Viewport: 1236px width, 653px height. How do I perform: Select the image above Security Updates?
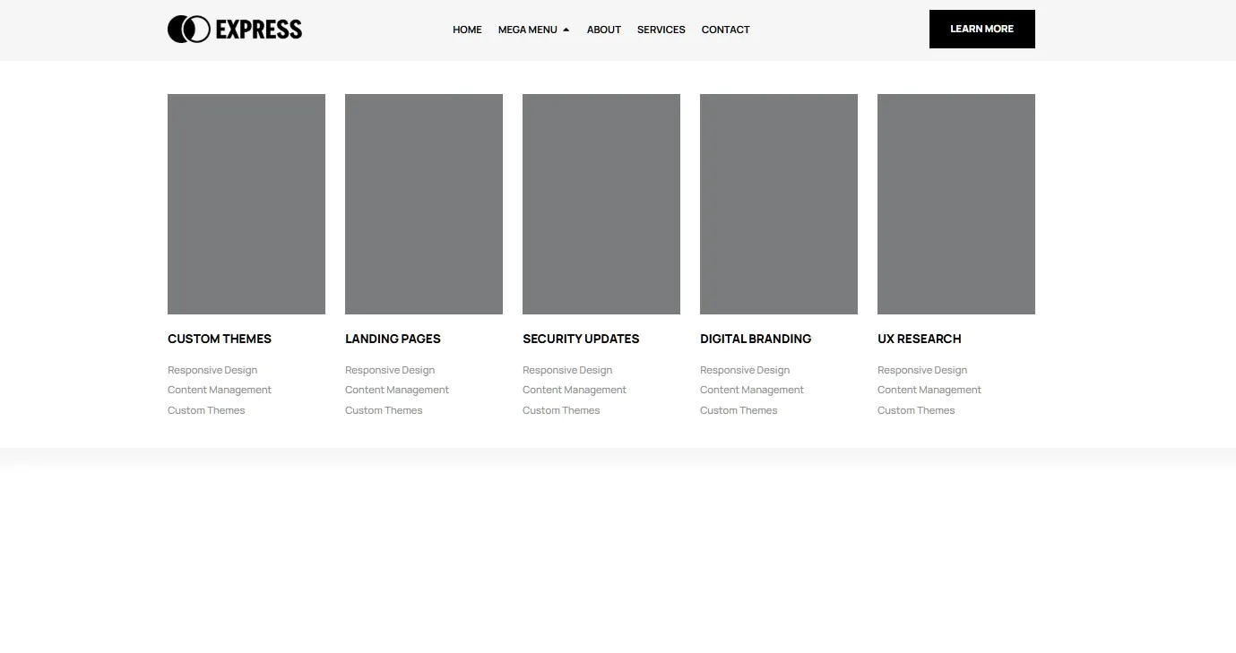[601, 204]
